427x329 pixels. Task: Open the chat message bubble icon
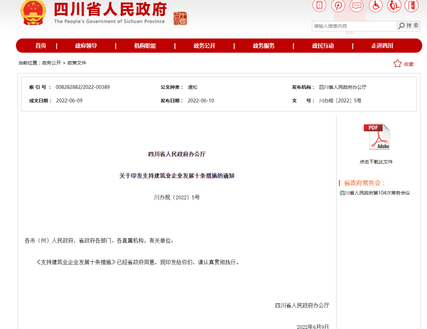coord(357,5)
